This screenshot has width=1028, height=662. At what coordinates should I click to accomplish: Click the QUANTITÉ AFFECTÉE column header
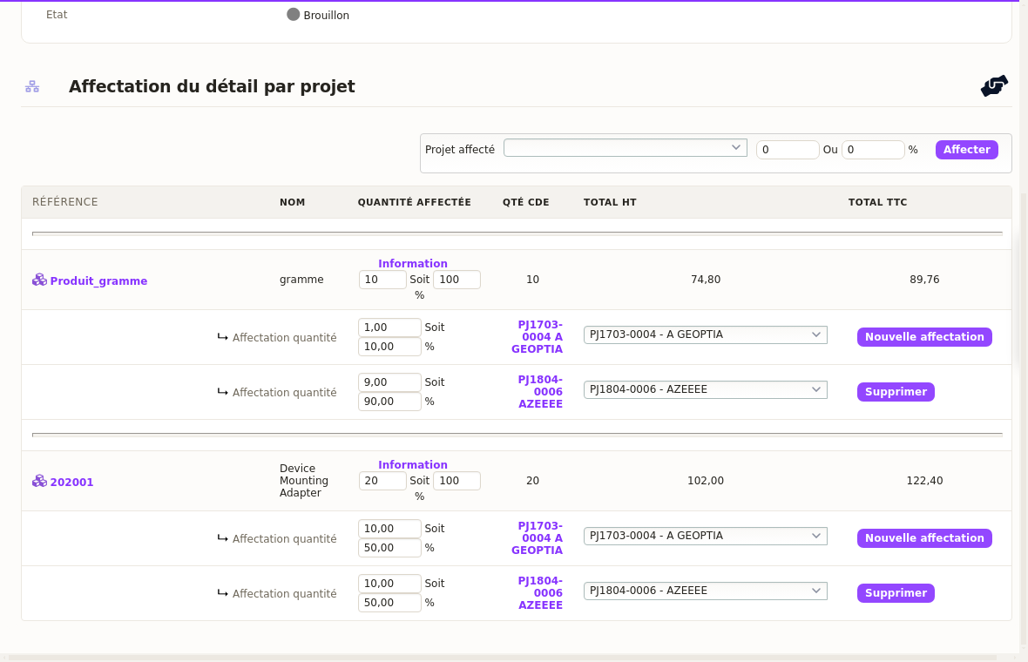coord(415,202)
